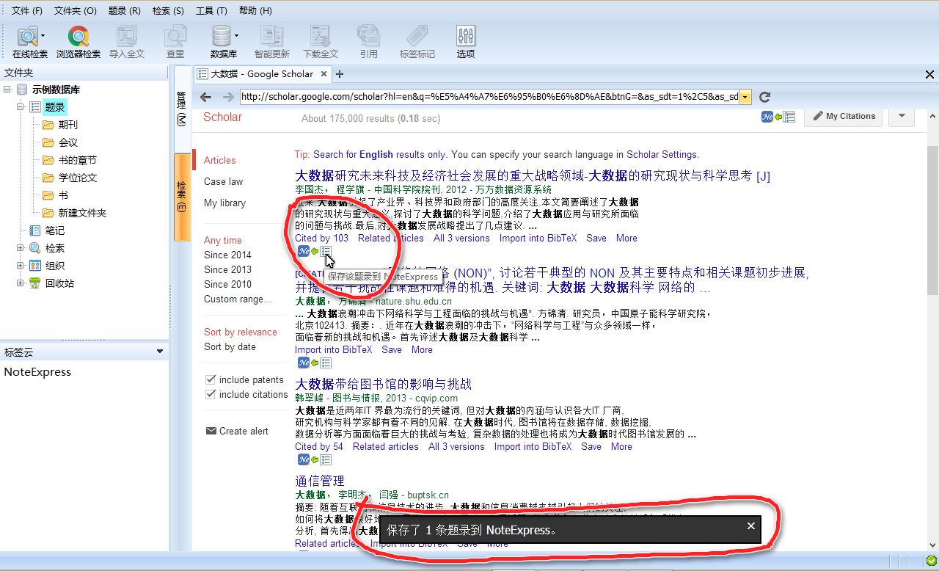939x571 pixels.
Task: Save the Cited by 103 record to NoteExpress
Action: click(x=326, y=251)
